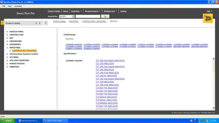
Task: Expand the GROUNDCARE tree node
Action: 7,41
